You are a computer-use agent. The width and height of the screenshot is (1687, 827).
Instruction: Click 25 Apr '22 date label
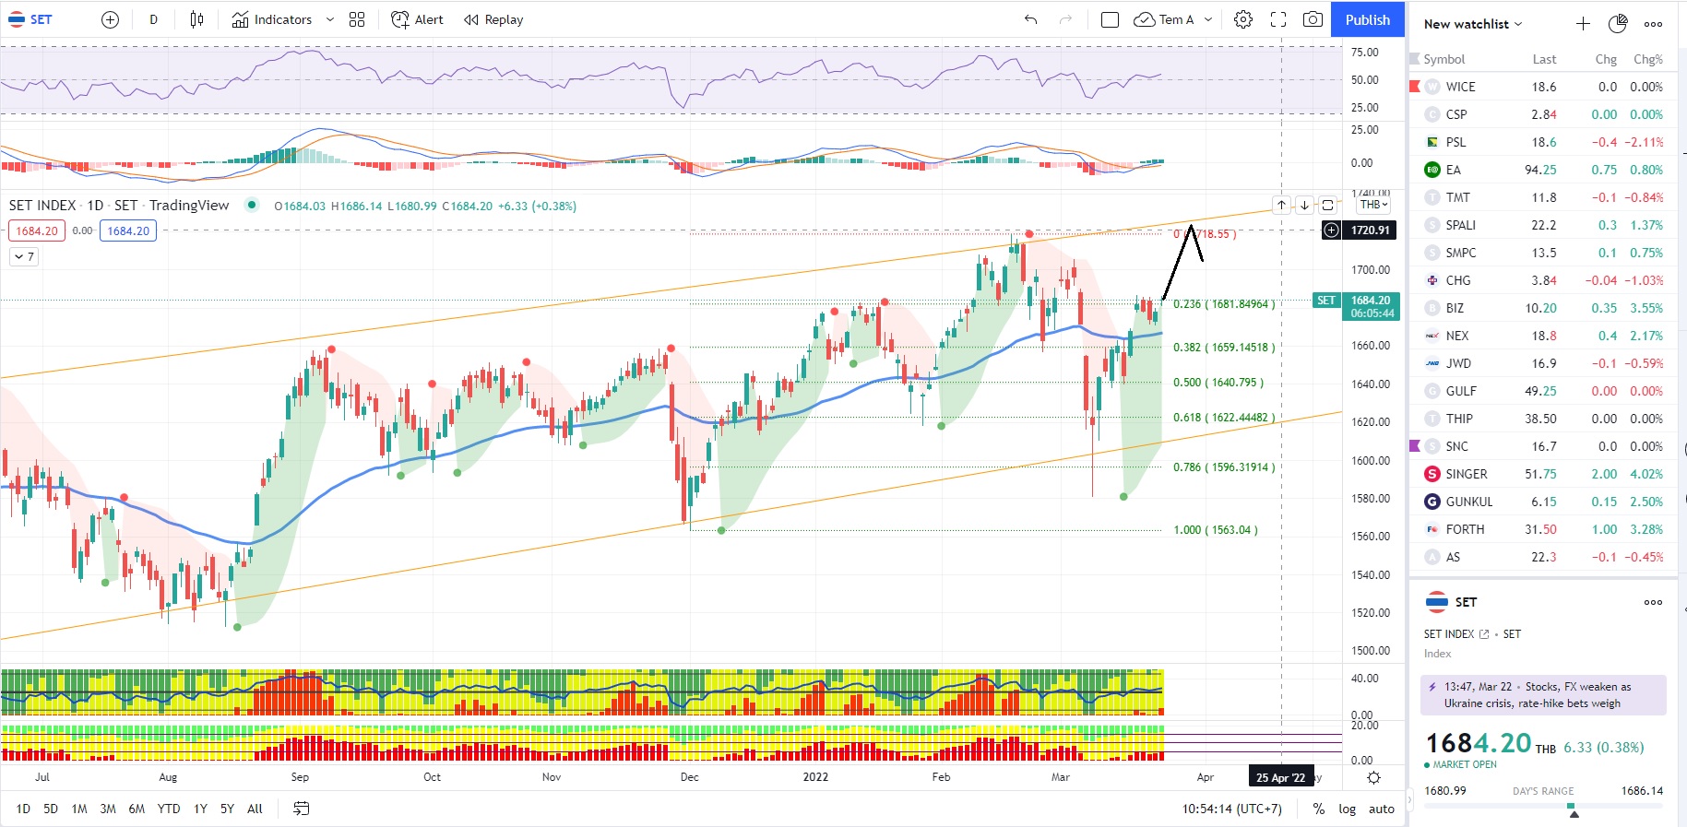[1280, 777]
